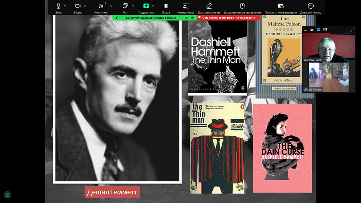Click the green annotation pencil in bottom-left corner
The height and width of the screenshot is (203, 361).
click(x=7, y=195)
